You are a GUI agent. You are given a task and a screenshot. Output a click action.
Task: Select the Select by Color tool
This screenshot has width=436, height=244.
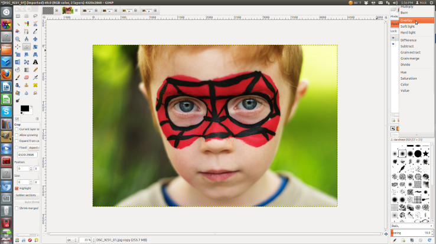[27, 24]
